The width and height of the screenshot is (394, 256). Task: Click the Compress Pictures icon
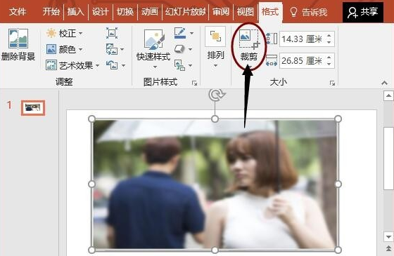tap(112, 33)
